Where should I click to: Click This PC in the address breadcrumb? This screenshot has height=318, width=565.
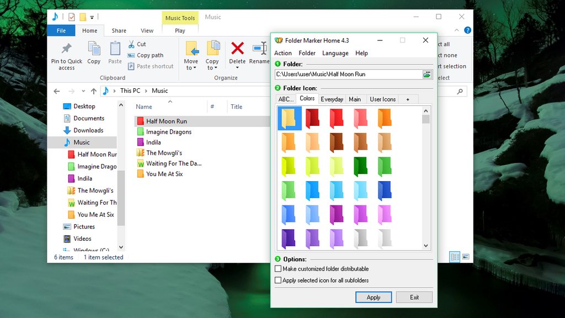[x=130, y=91]
